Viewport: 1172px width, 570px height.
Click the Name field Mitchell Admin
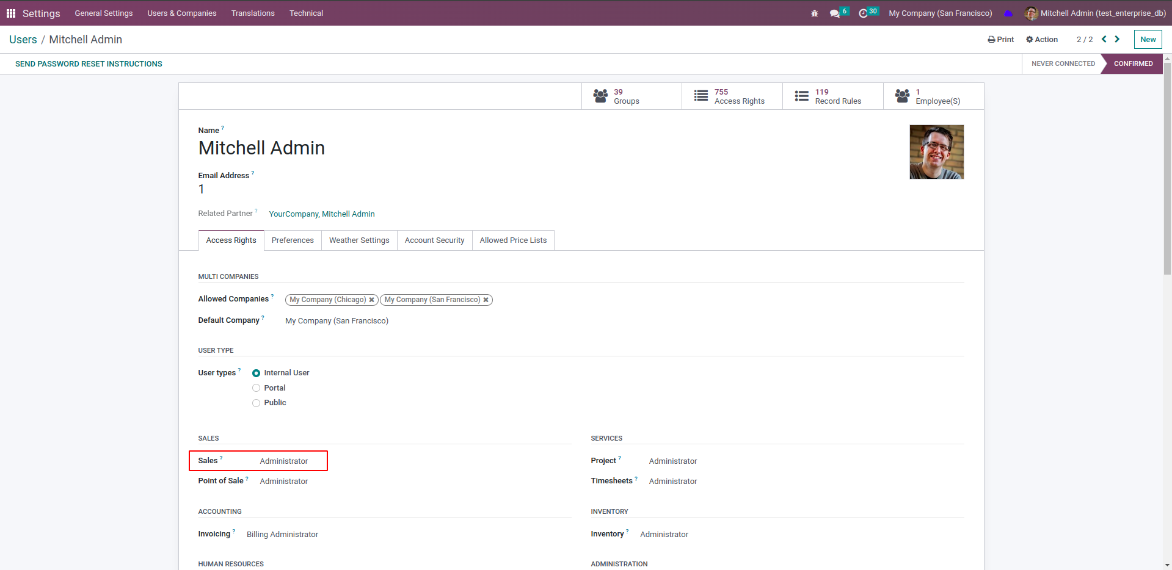261,148
